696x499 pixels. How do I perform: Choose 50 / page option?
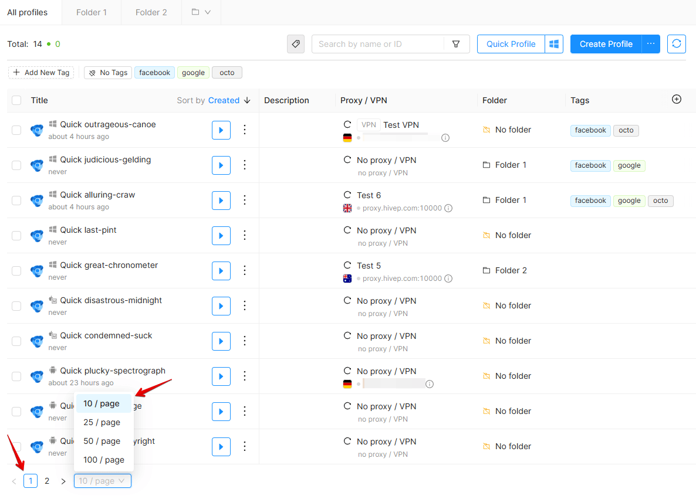pos(104,441)
